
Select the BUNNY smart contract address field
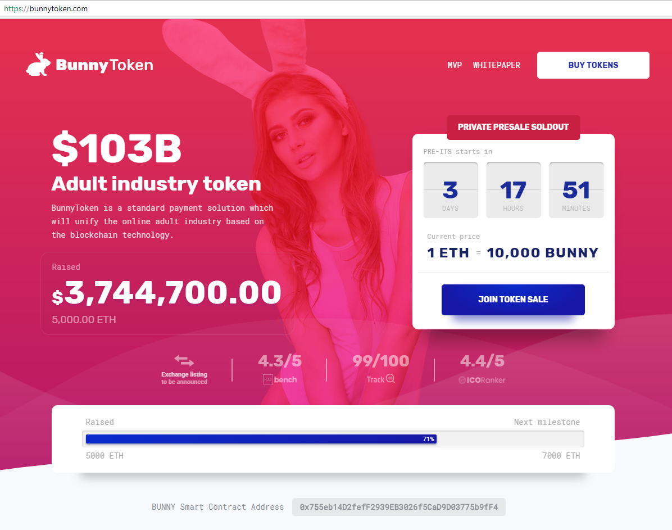(398, 507)
